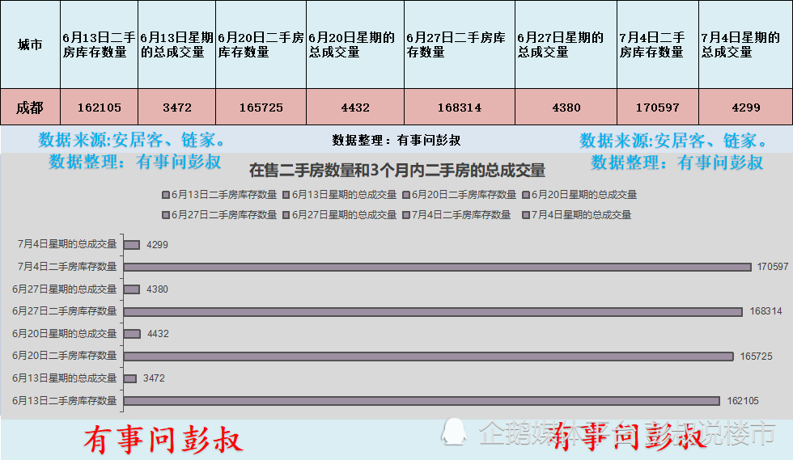Select the bar for 6月27日二手房库存数量
This screenshot has height=460, width=793.
(x=433, y=312)
